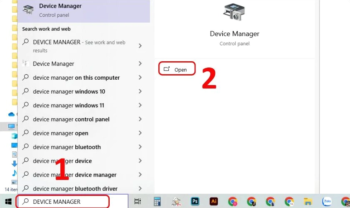The height and width of the screenshot is (208, 350).
Task: Open File Explorer from the taskbar
Action: click(x=308, y=202)
